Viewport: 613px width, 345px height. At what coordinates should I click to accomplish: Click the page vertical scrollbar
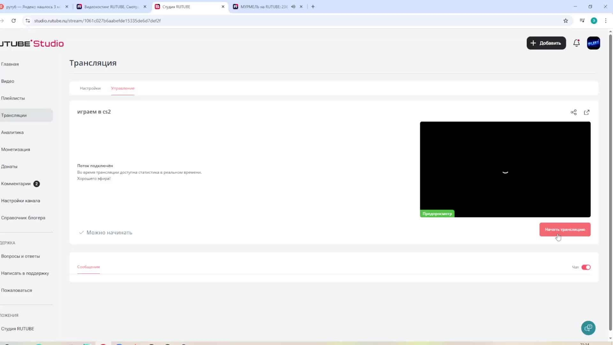tap(610, 182)
